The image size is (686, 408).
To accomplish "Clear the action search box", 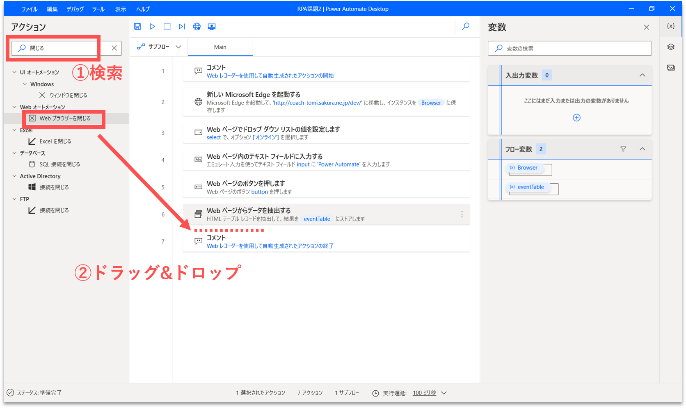I will 114,48.
